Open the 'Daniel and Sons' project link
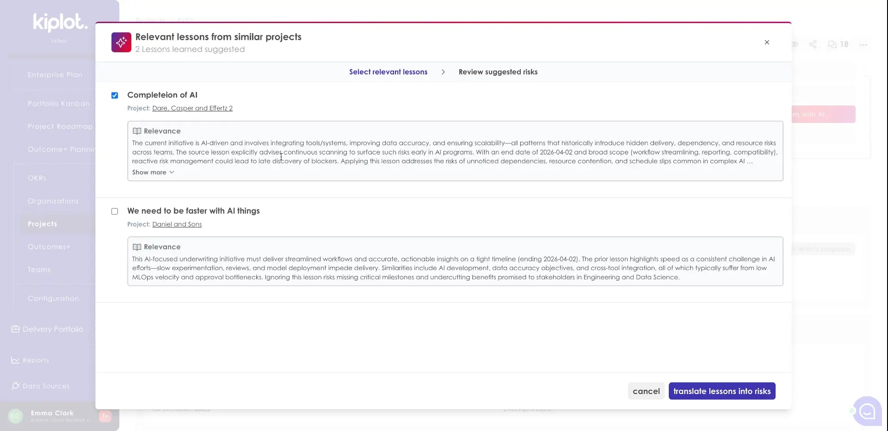 (x=177, y=224)
